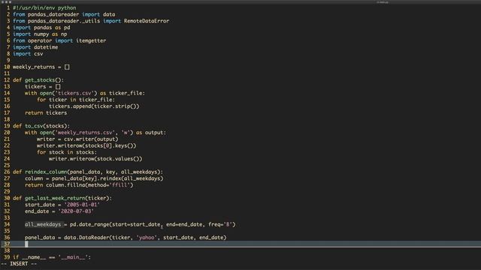Click 'return tickers' on line 17
The height and width of the screenshot is (270, 481).
coord(46,113)
